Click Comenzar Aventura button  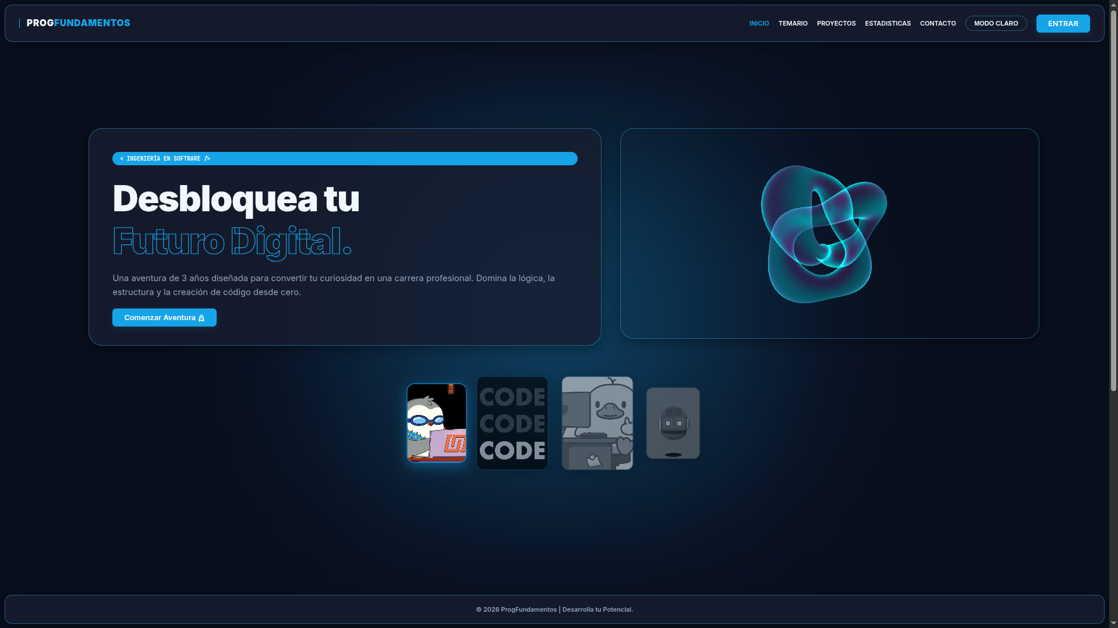164,317
